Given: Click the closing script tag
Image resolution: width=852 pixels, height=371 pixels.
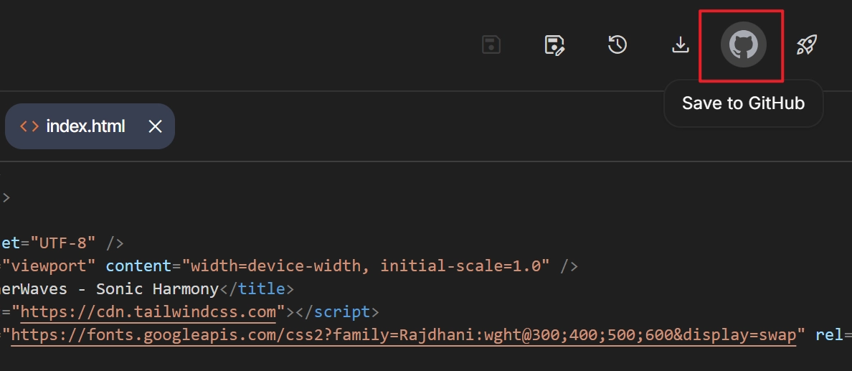Looking at the screenshot, I should (334, 312).
